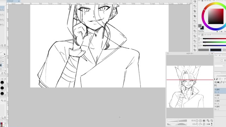Reset Navigator zoom to 100 percent
This screenshot has width=226, height=127.
point(204,121)
